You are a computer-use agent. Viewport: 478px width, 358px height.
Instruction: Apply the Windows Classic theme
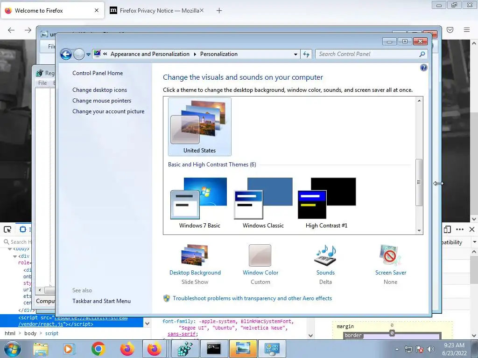(263, 203)
